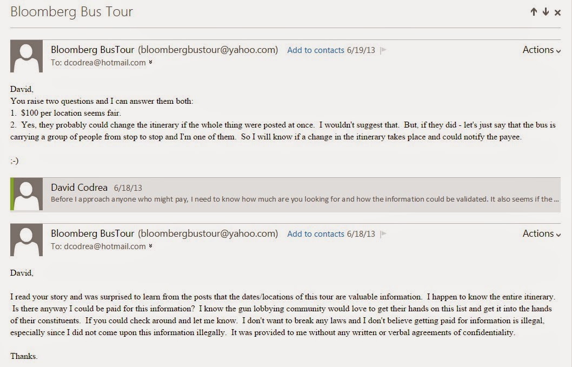572x367 pixels.
Task: Expand recipient details on the bottom Bloomberg message
Action: (150, 246)
